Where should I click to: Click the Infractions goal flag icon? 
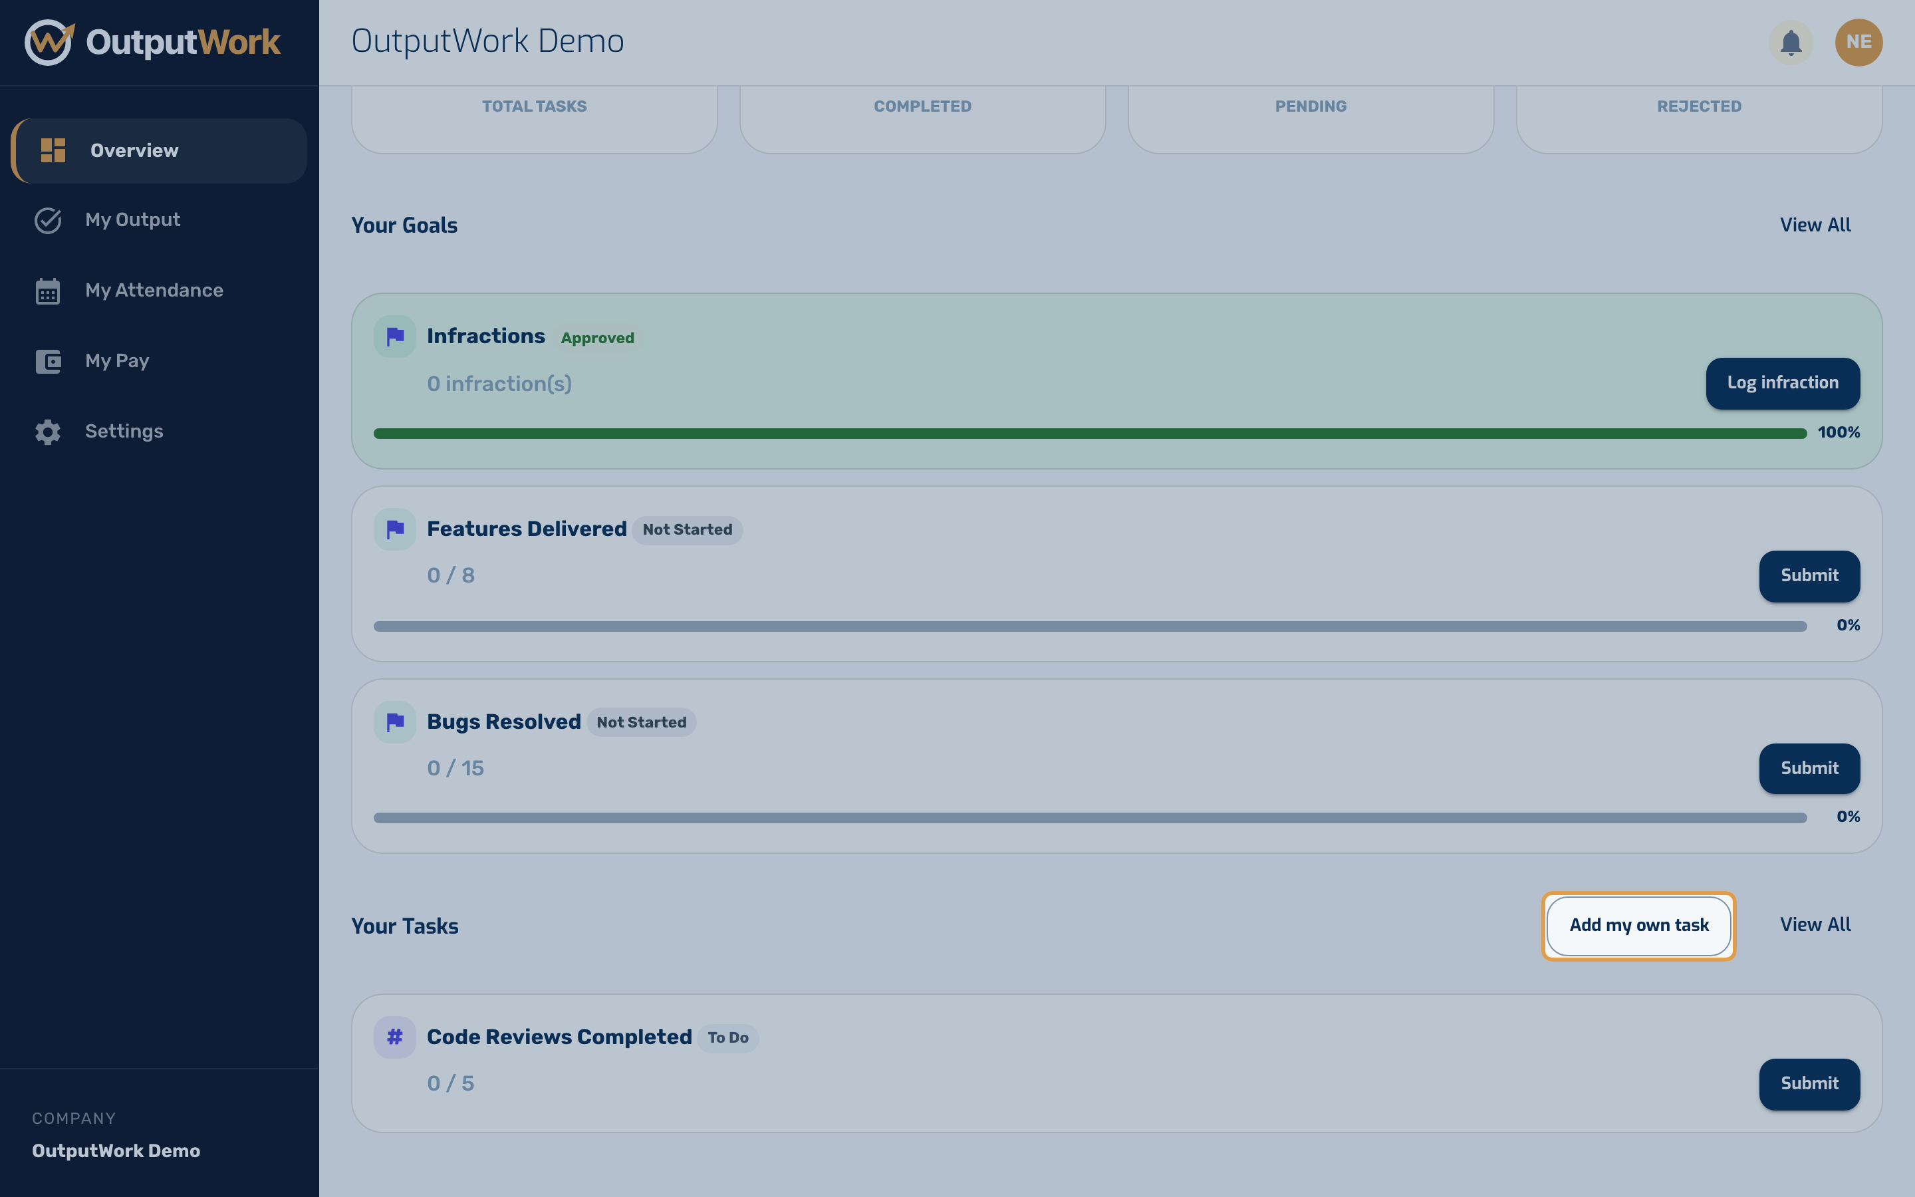(395, 336)
